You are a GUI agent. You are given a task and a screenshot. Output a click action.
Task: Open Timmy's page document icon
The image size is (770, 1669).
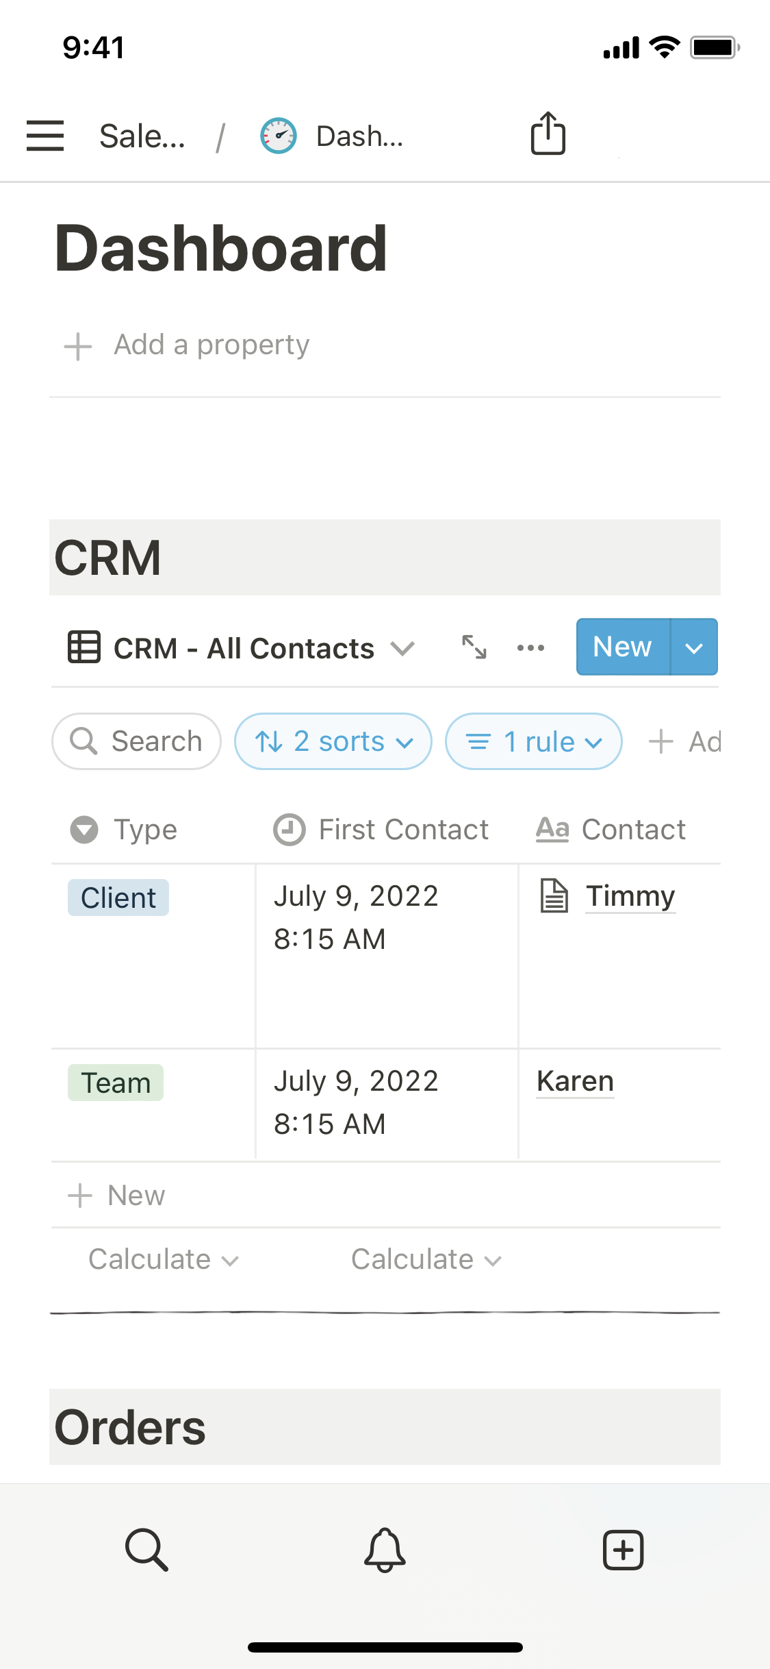(x=554, y=896)
